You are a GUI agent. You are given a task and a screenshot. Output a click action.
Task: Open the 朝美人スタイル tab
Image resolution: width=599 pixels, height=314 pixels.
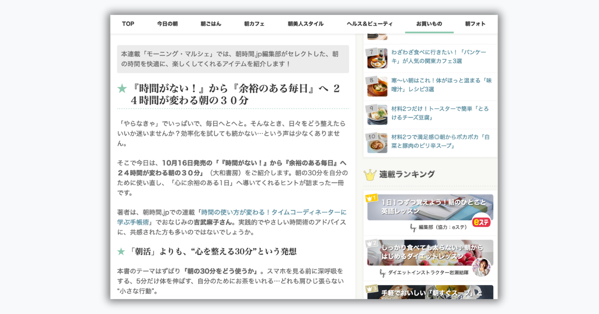pyautogui.click(x=305, y=24)
